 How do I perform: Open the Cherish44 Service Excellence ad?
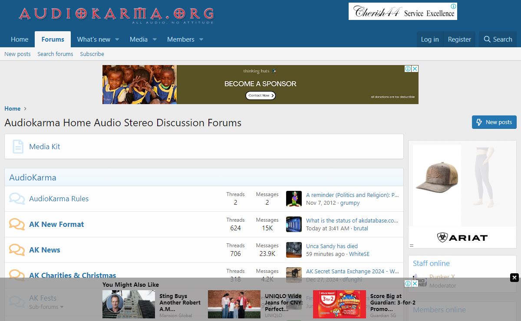coord(403,11)
